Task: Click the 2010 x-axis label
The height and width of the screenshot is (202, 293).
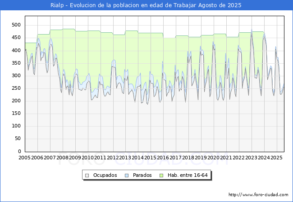Action: point(87,158)
